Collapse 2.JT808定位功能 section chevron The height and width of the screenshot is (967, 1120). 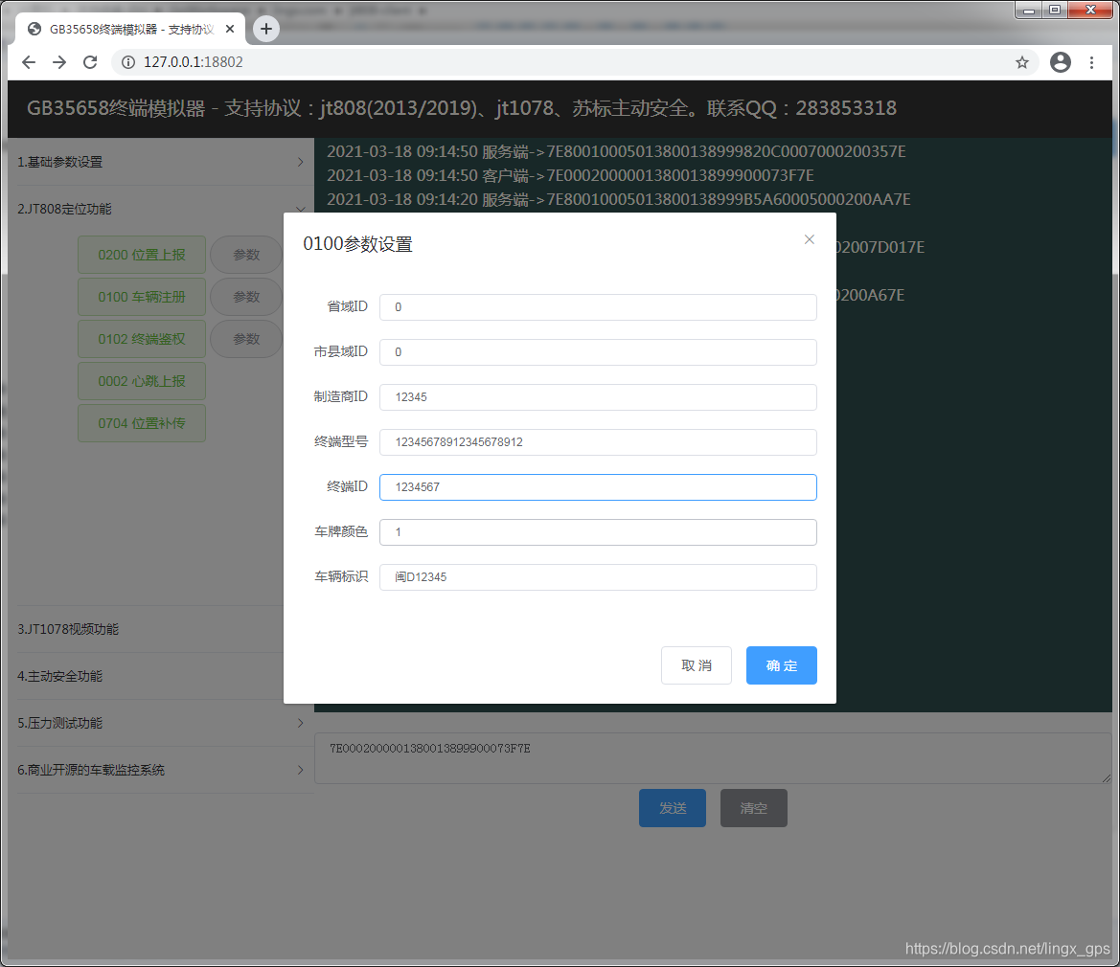tap(300, 209)
